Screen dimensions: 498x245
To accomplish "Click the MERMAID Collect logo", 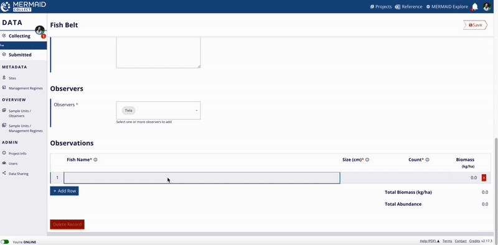I will point(23,6).
